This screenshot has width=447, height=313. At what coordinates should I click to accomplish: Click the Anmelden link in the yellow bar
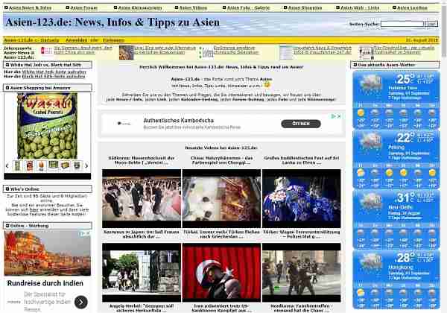(x=77, y=40)
